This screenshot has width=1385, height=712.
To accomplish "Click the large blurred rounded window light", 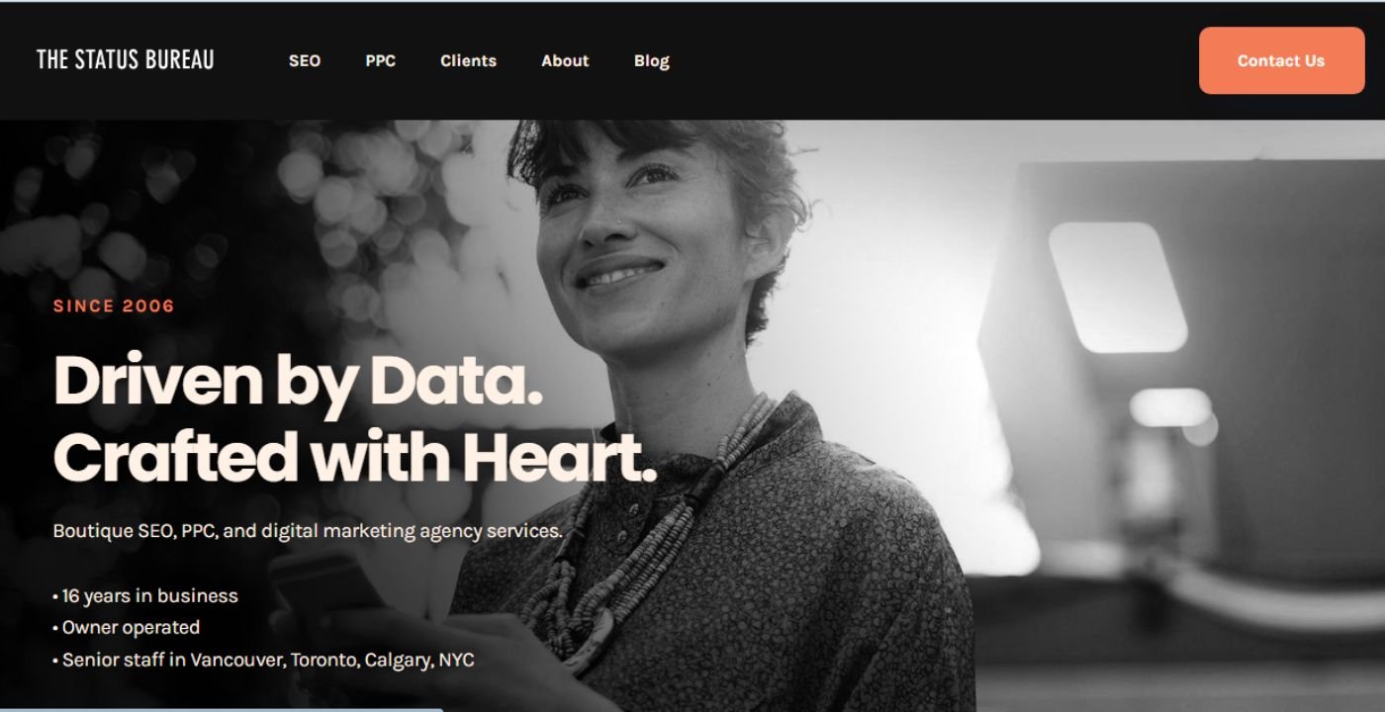I will pos(1118,287).
